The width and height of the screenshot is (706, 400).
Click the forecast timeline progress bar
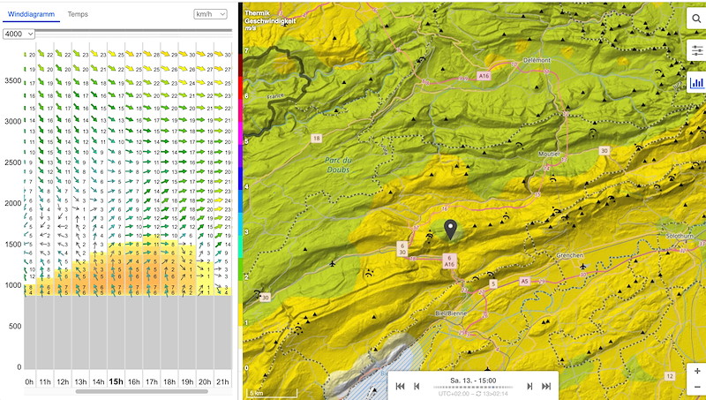pyautogui.click(x=473, y=386)
